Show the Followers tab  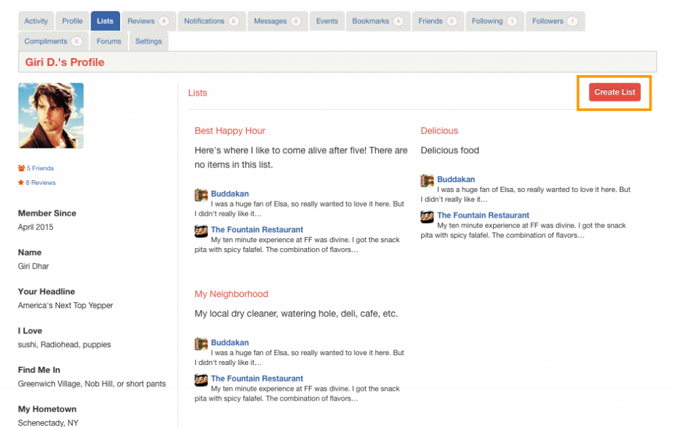pos(555,21)
